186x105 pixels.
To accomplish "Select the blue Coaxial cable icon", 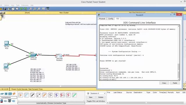I will 56,95.
